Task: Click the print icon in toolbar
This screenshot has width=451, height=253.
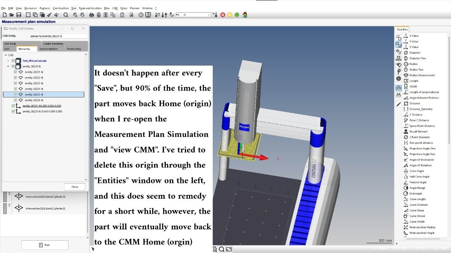Action: click(x=91, y=15)
